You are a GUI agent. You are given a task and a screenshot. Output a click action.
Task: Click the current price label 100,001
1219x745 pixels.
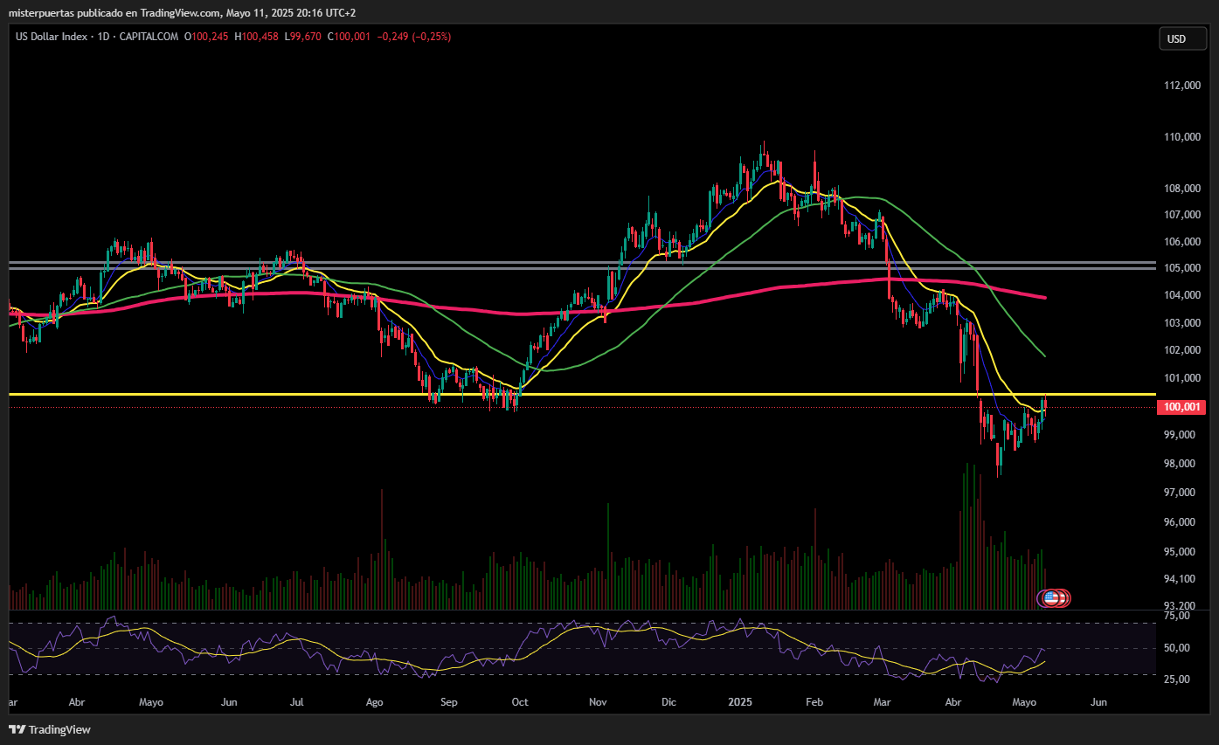1180,407
